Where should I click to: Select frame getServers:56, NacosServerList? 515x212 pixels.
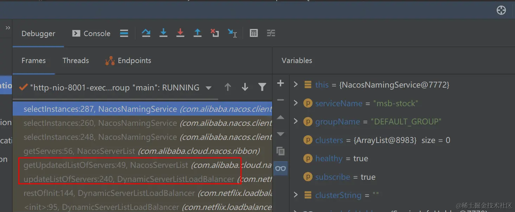tap(142, 151)
